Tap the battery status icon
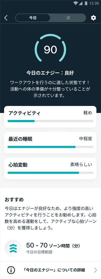Image resolution: width=101 pixels, height=279 pixels. (x=86, y=3)
